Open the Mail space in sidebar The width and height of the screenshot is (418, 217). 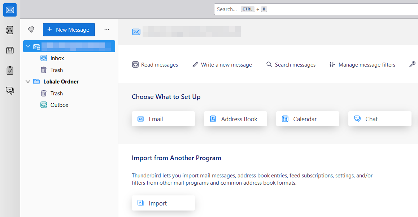[10, 10]
